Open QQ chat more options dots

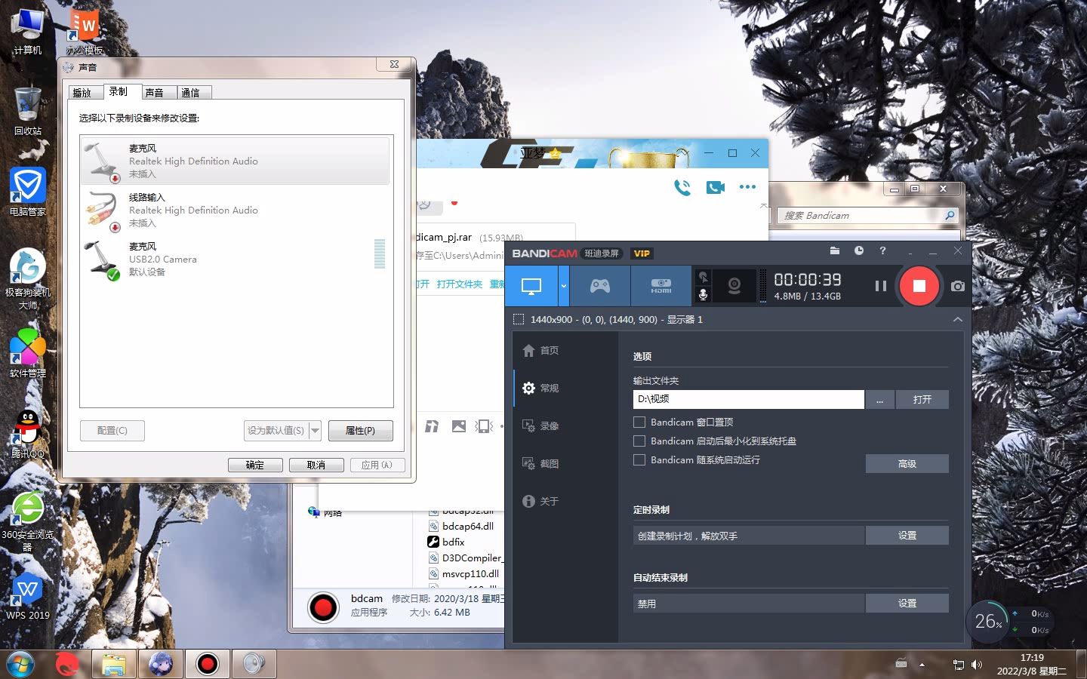pyautogui.click(x=747, y=186)
